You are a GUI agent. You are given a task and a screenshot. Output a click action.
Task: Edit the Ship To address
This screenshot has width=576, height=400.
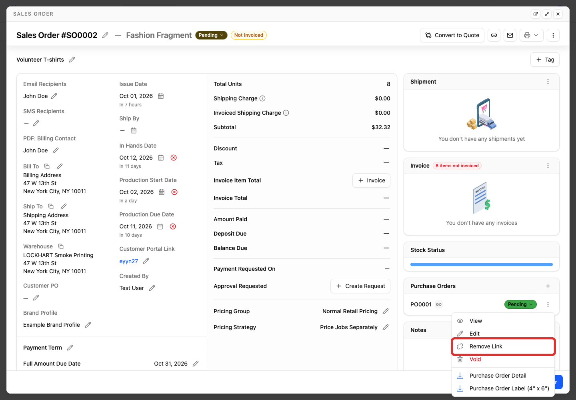pos(64,206)
